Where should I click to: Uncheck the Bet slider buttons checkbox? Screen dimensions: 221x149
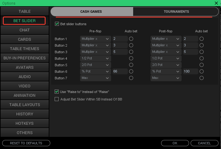point(57,24)
